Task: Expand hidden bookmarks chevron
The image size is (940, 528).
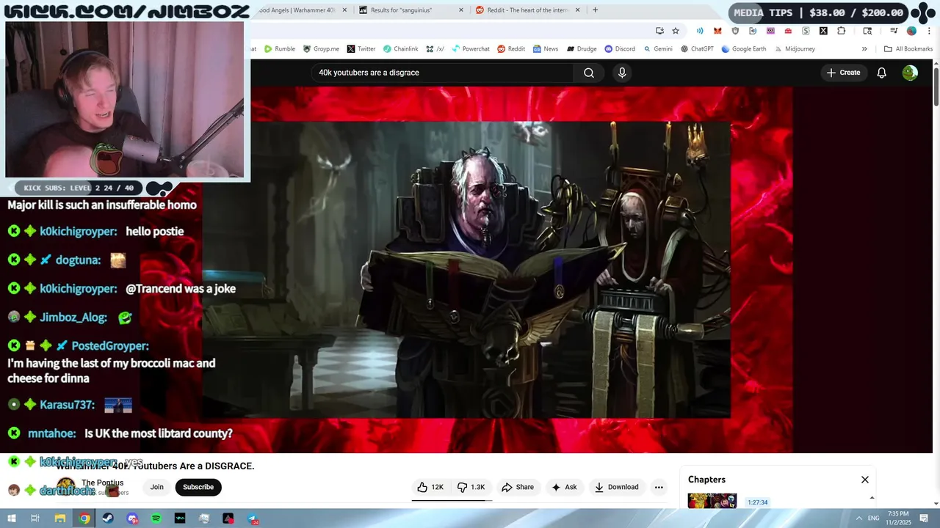Action: coord(864,49)
